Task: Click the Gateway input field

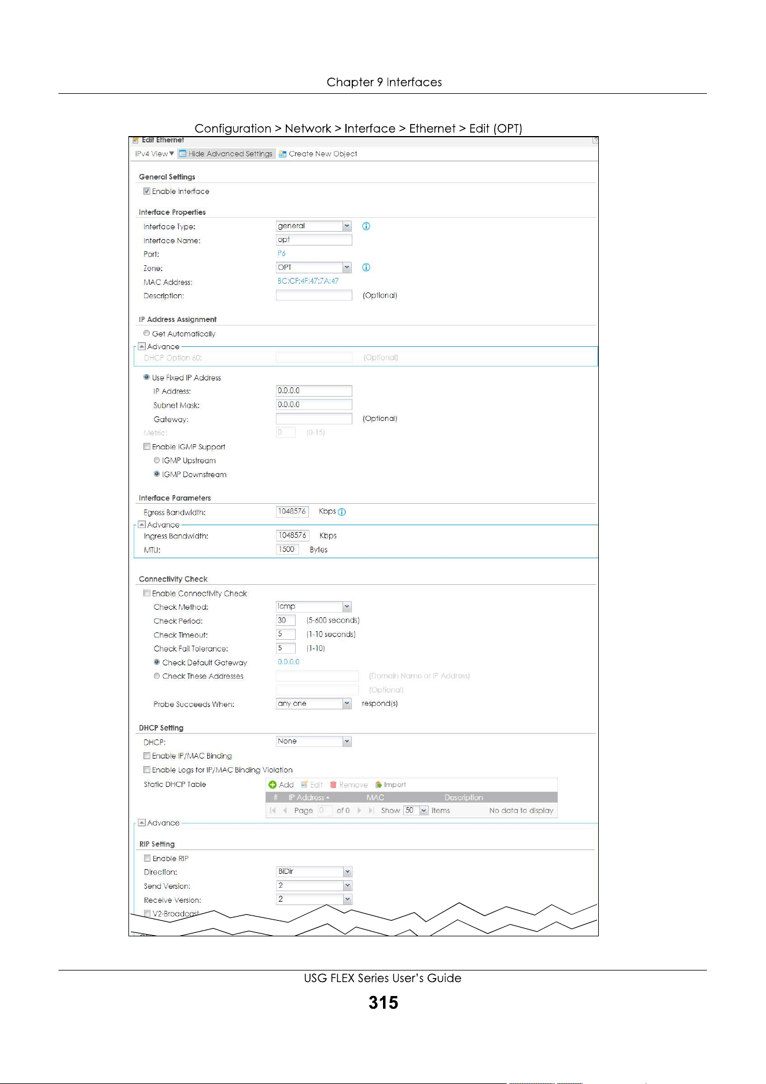Action: 314,419
